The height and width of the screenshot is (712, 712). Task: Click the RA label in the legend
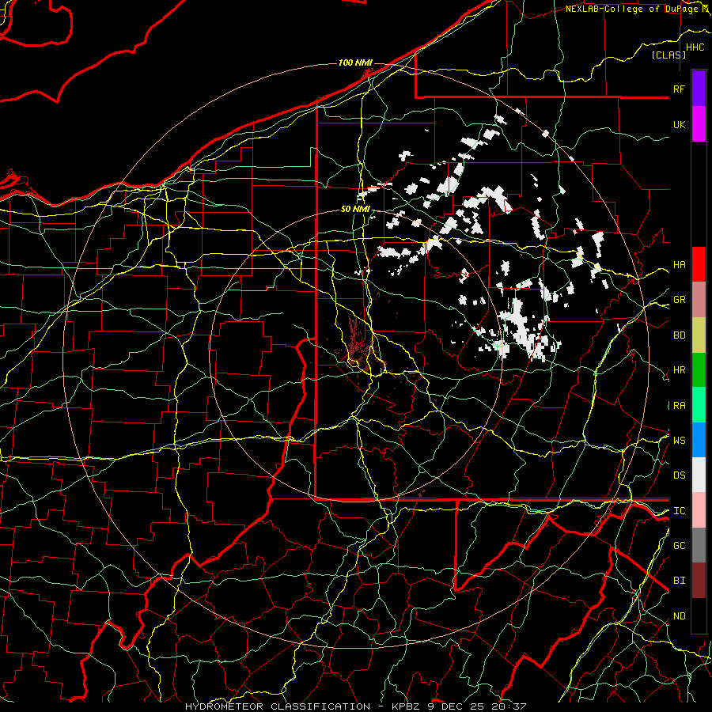(x=679, y=406)
